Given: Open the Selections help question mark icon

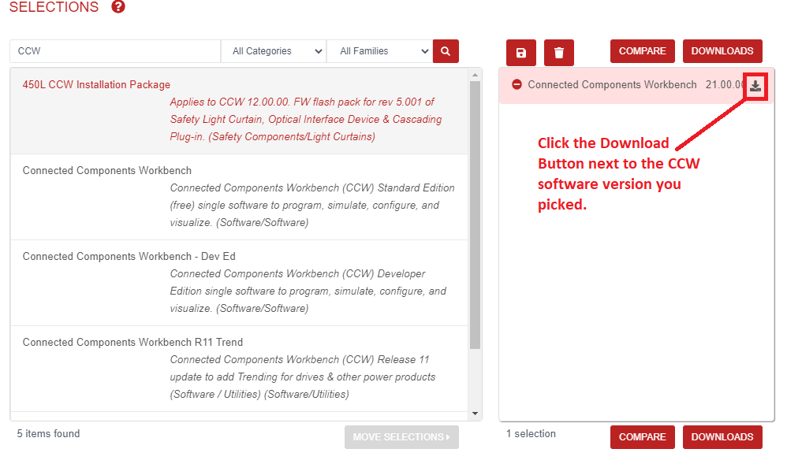Looking at the screenshot, I should pyautogui.click(x=118, y=6).
